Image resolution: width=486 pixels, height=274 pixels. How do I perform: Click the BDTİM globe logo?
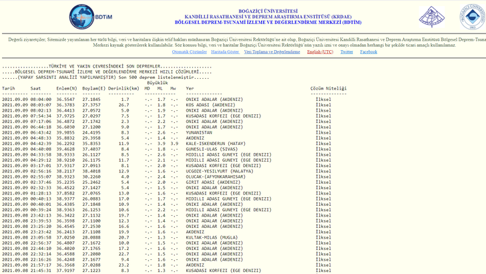(x=82, y=17)
